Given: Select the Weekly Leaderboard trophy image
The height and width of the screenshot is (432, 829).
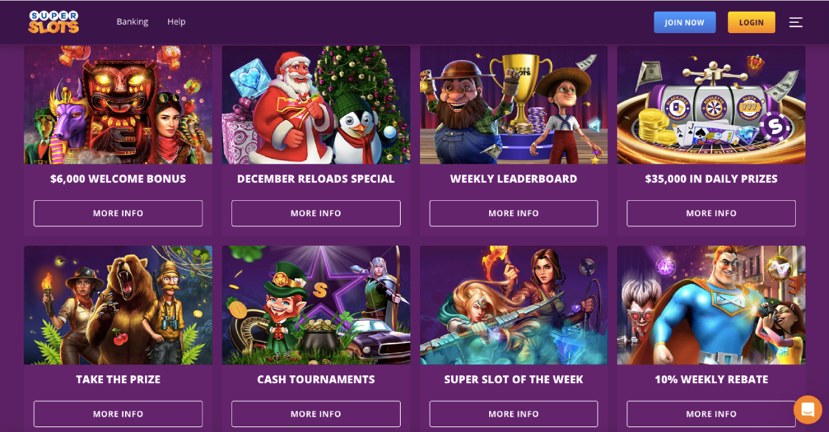Looking at the screenshot, I should click(513, 105).
